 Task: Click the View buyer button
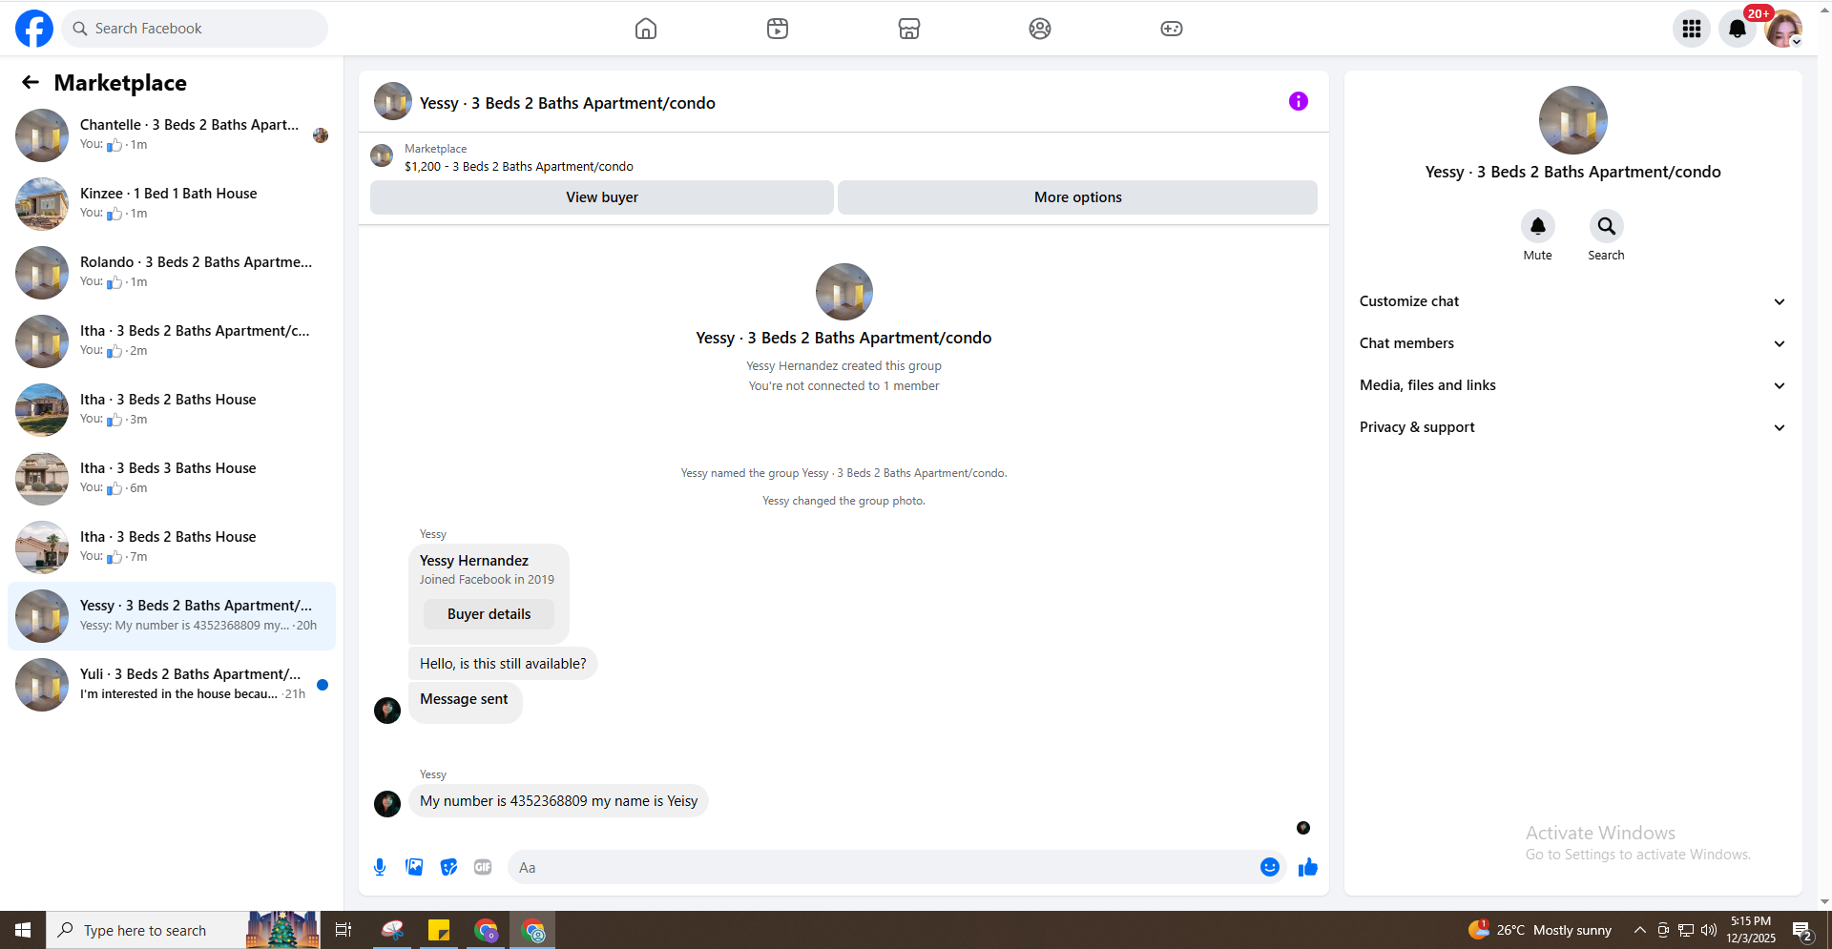click(602, 197)
